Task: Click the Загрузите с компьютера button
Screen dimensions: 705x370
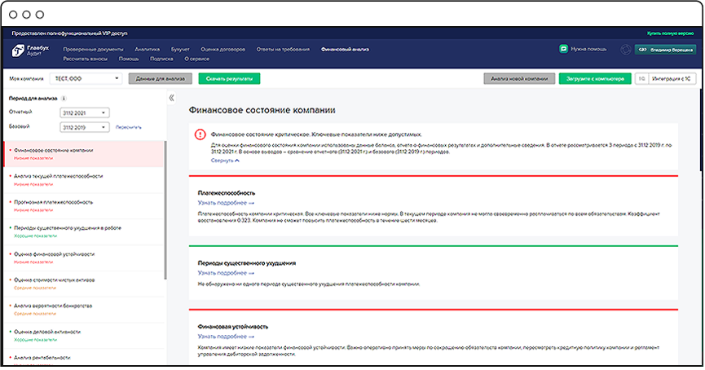Action: 594,79
